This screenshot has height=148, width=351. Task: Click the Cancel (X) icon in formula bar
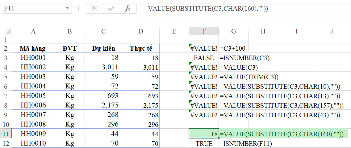tap(94, 9)
